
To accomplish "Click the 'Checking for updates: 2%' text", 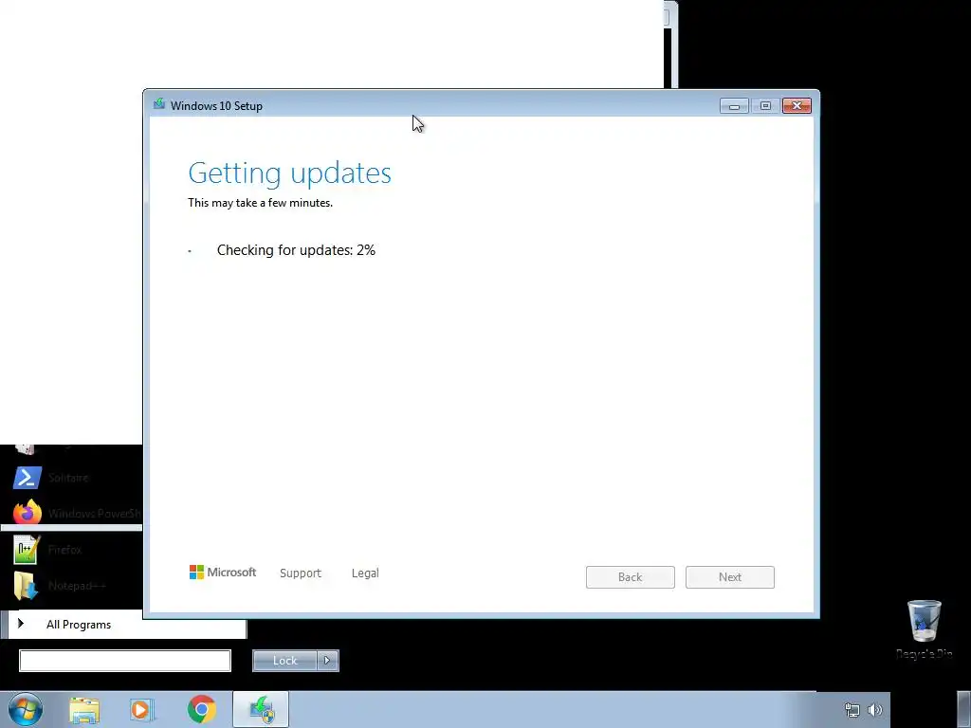I will [x=296, y=250].
